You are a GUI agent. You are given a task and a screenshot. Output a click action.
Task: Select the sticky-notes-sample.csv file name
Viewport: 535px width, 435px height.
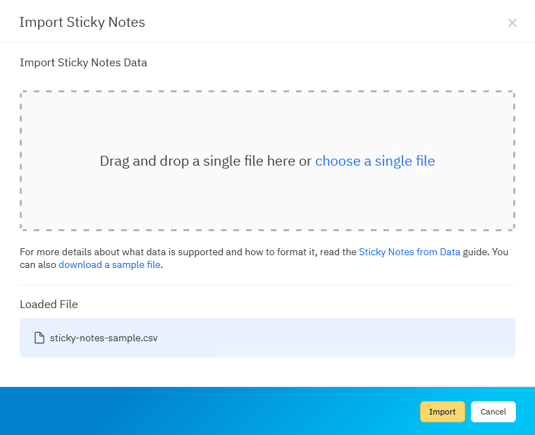tap(104, 338)
